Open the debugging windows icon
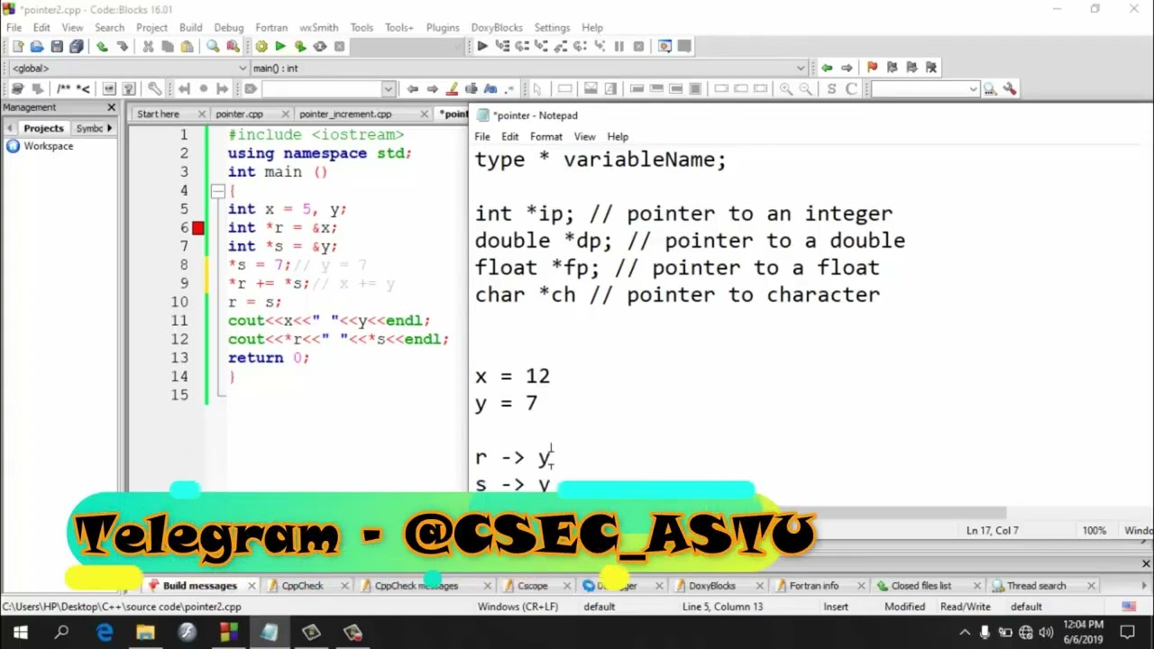 [x=664, y=47]
